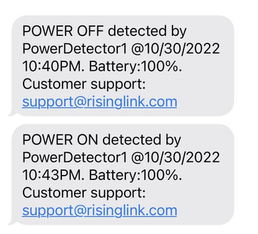This screenshot has width=258, height=234.
Task: Click the "POWER OFF" heading text
Action: [x=63, y=31]
